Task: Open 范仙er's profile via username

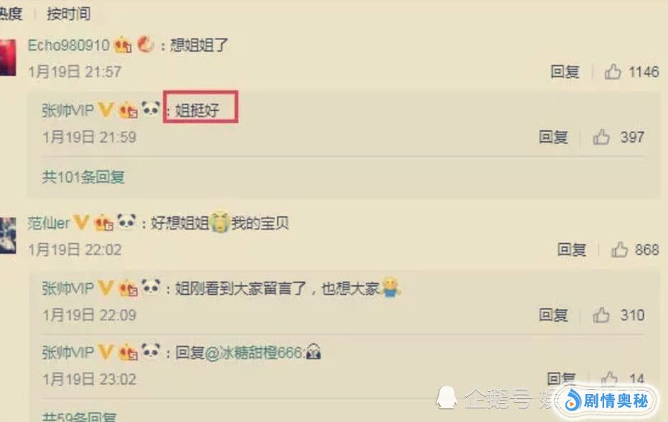Action: point(49,223)
